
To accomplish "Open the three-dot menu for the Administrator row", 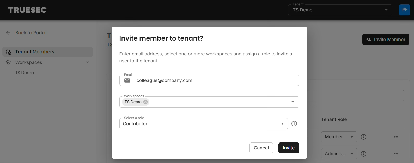I will point(396,154).
